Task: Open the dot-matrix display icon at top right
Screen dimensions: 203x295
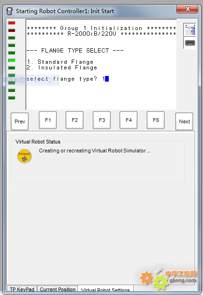Action: click(190, 30)
